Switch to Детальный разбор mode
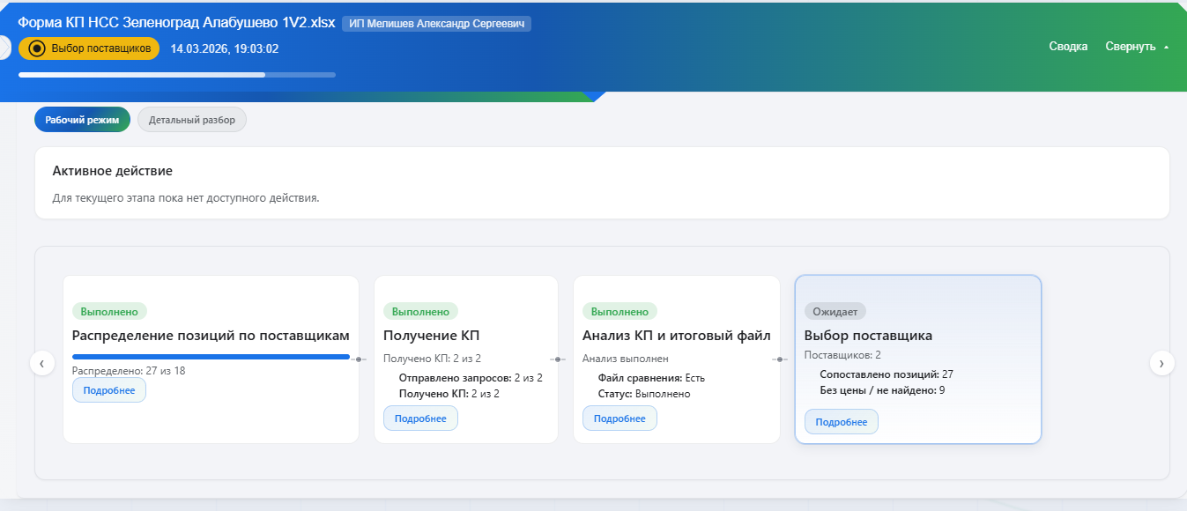Viewport: 1187px width, 511px height. (x=192, y=120)
